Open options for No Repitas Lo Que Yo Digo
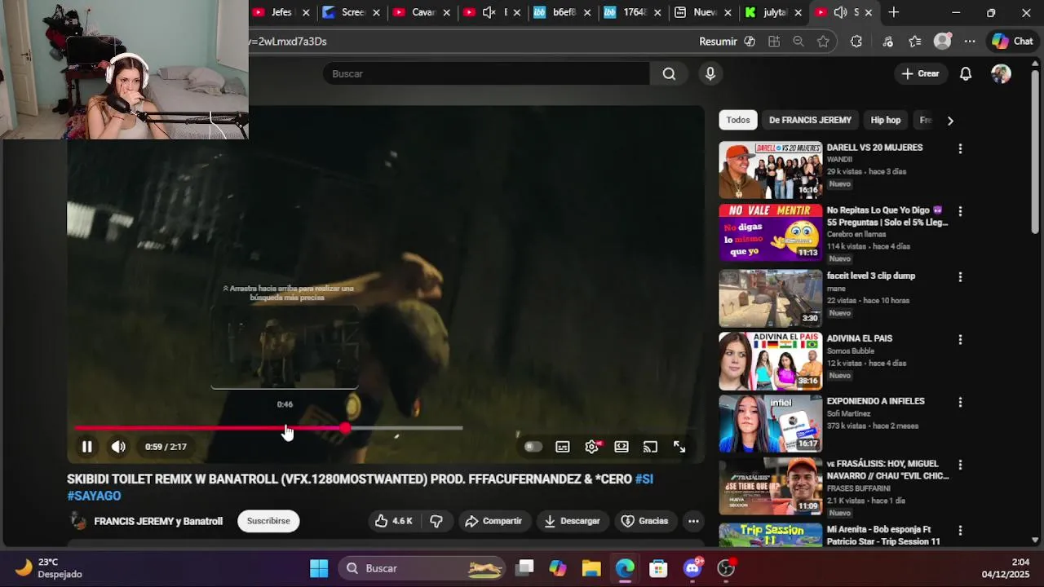 coord(960,211)
